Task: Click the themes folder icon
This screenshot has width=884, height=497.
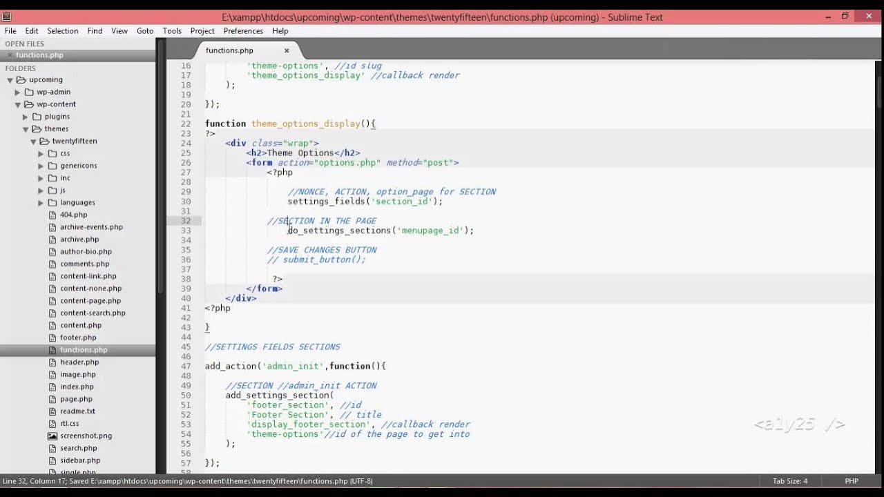Action: click(37, 129)
